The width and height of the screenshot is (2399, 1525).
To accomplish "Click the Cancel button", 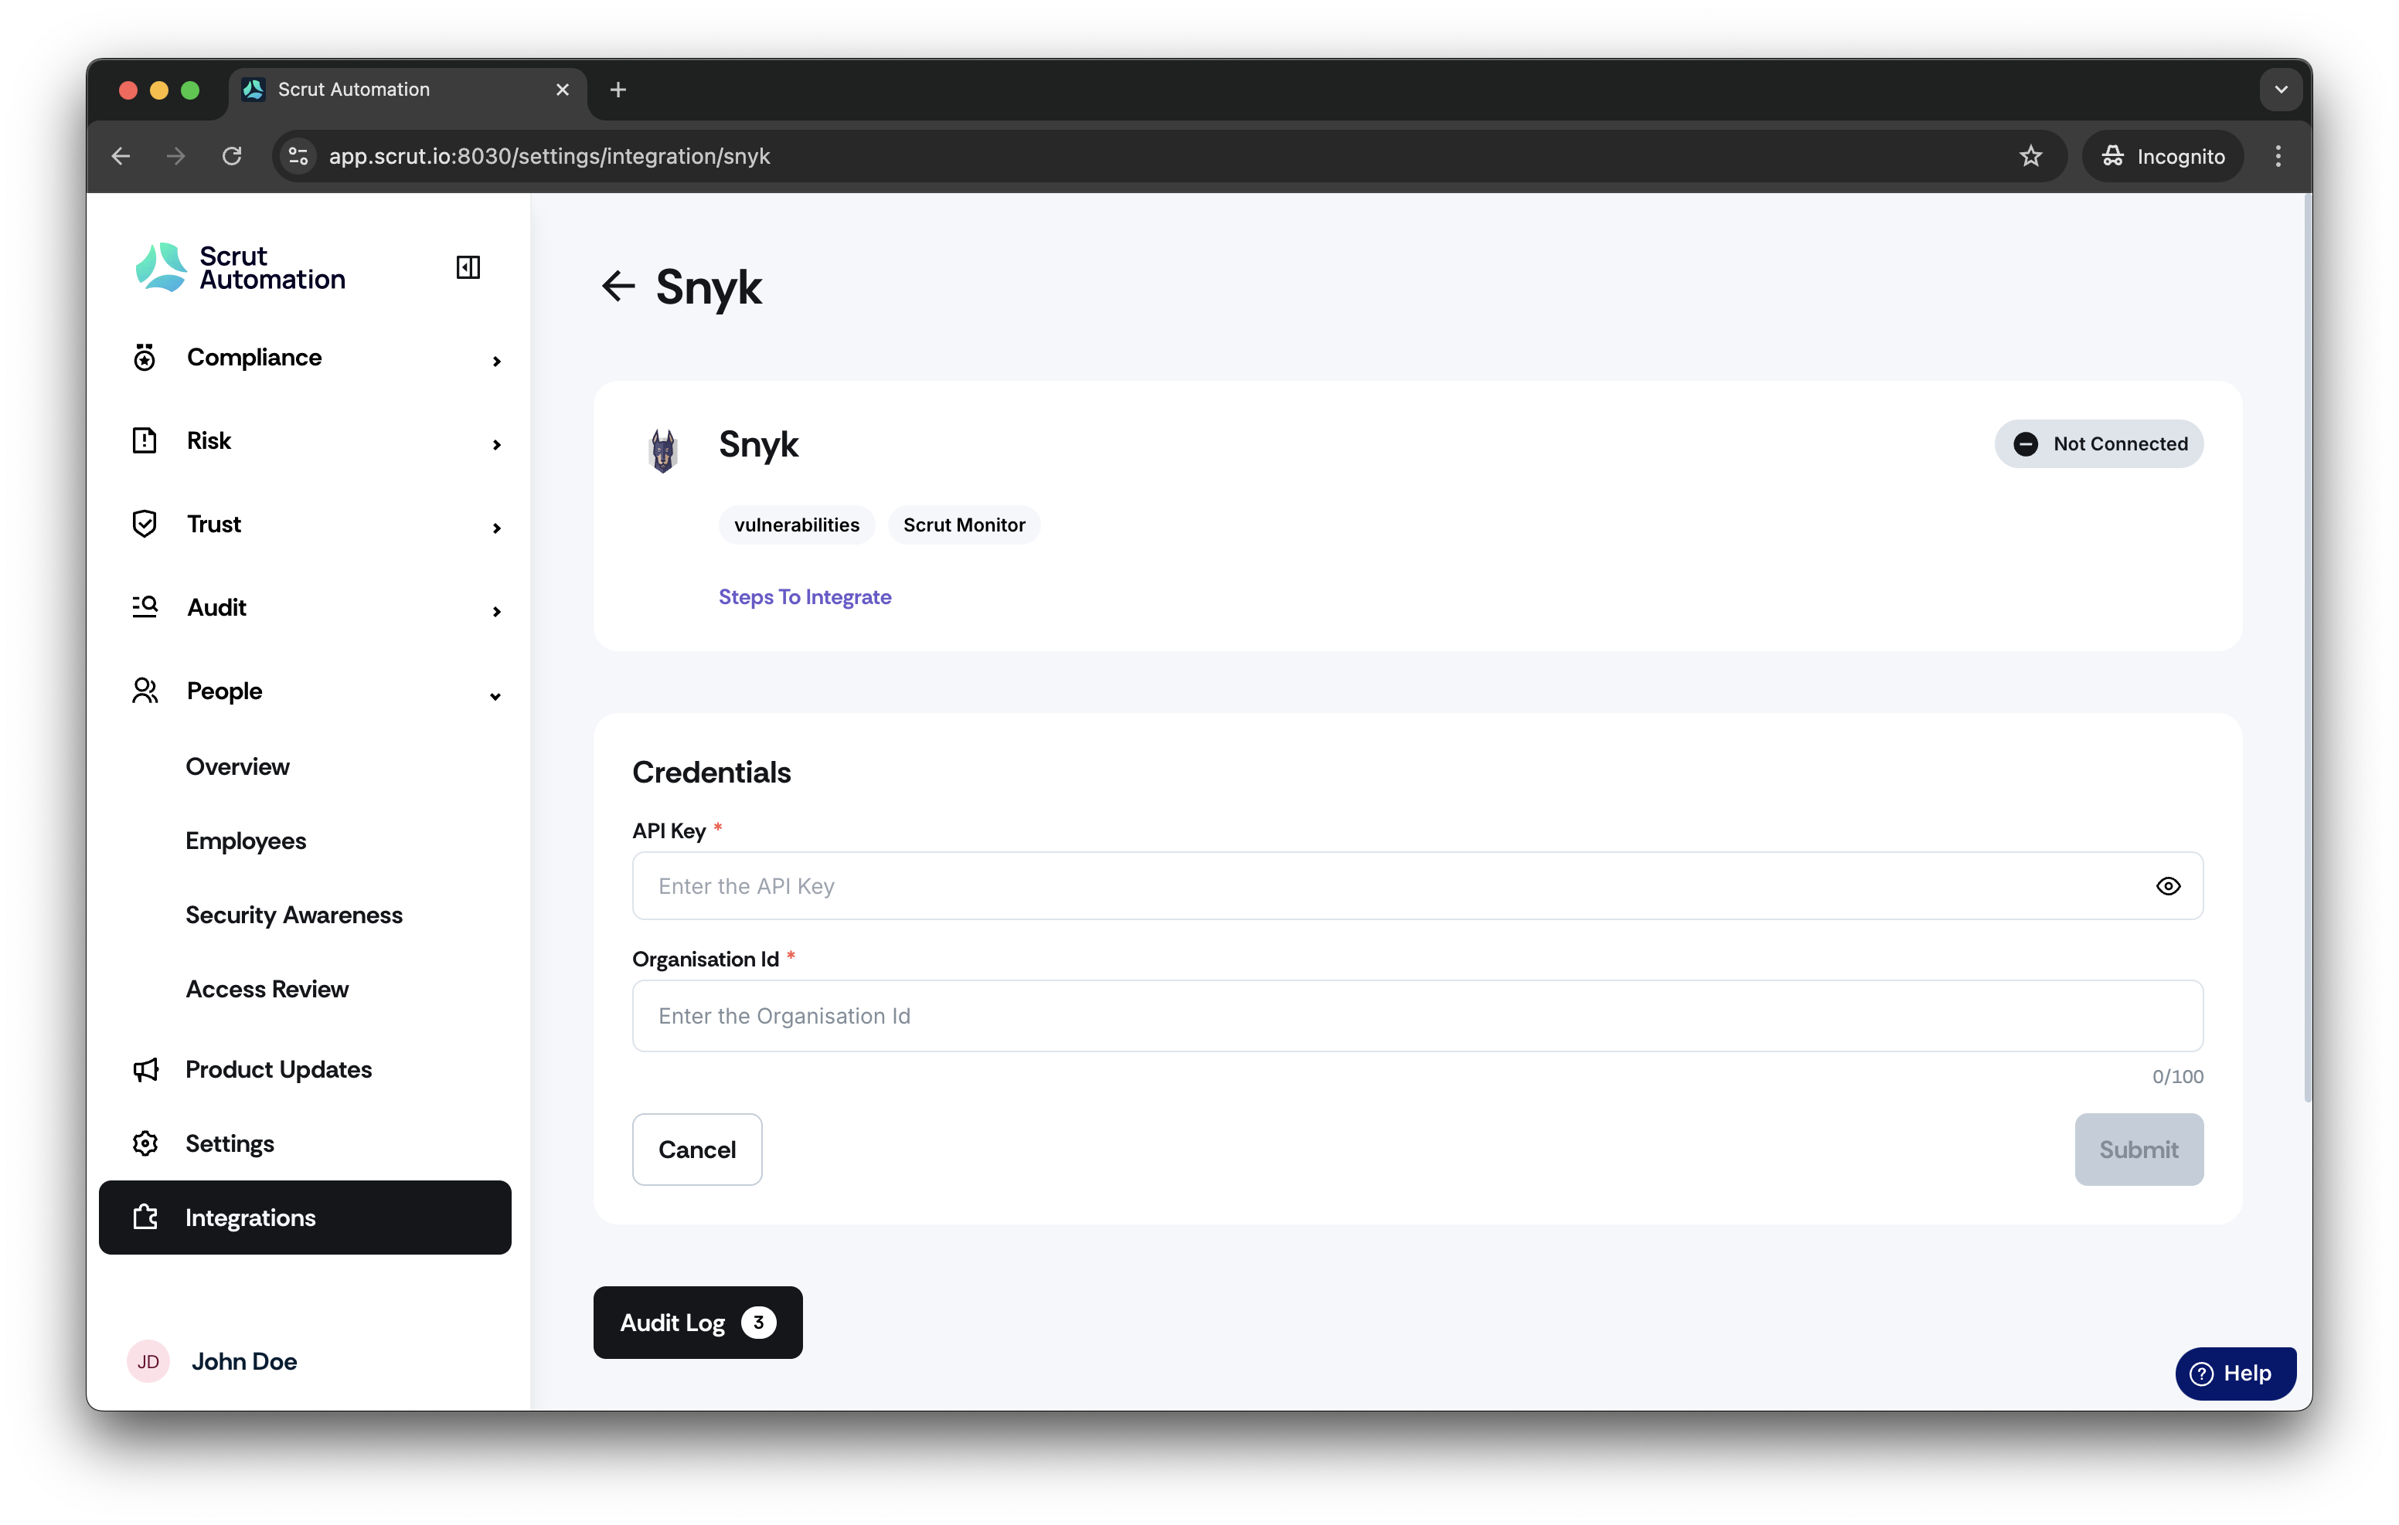I will (696, 1149).
